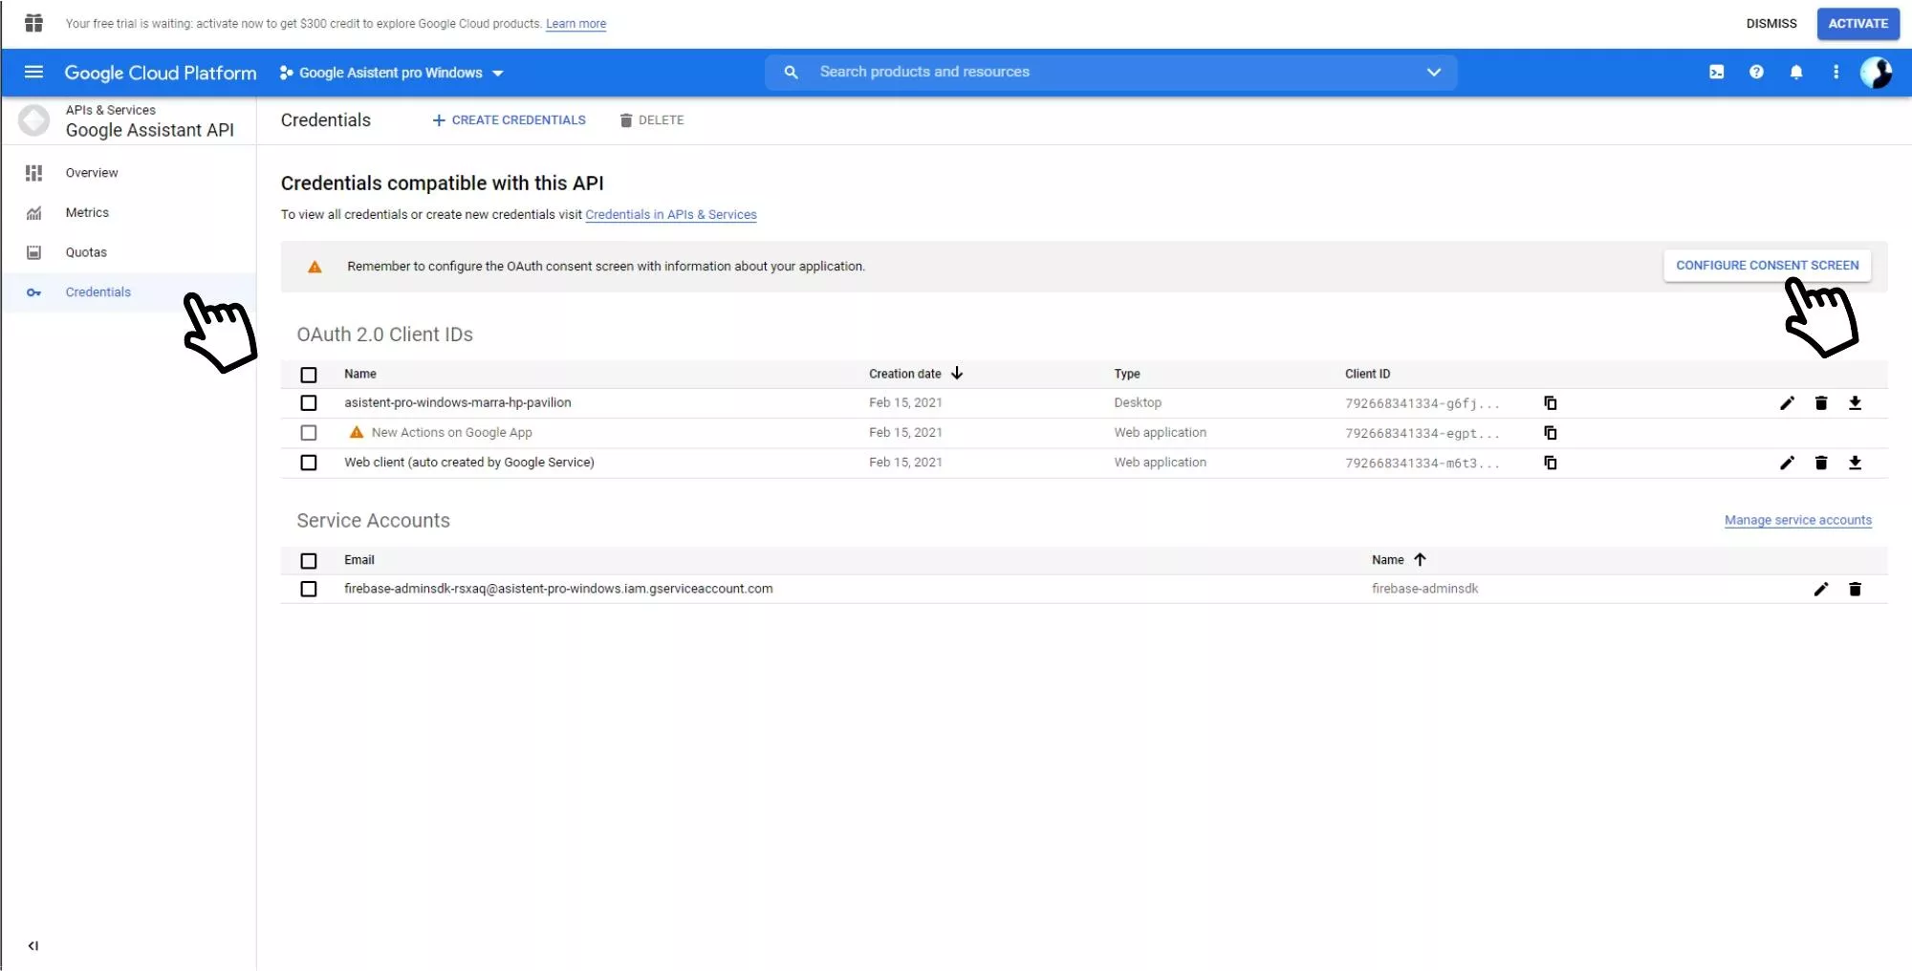Sort service accounts by Name arrow
The image size is (1912, 971).
(1420, 560)
